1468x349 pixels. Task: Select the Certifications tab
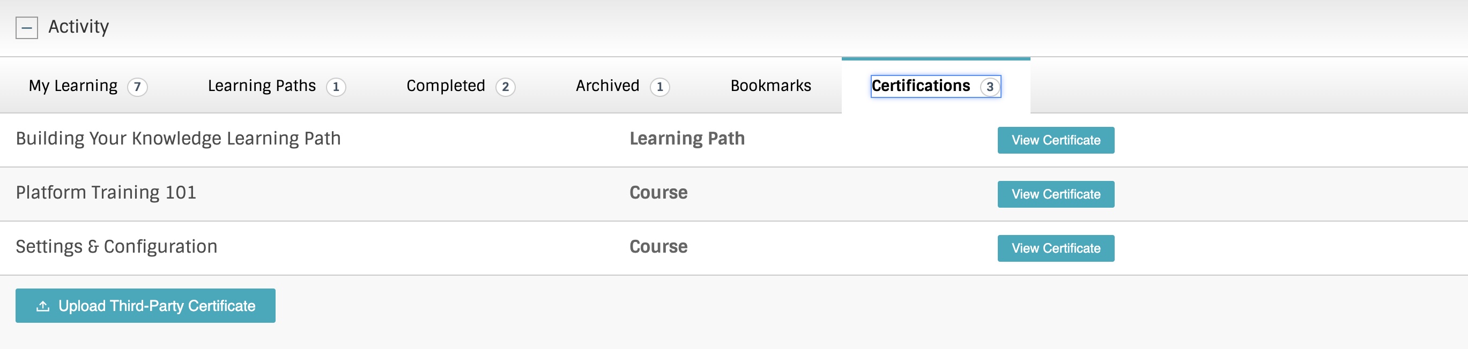936,86
